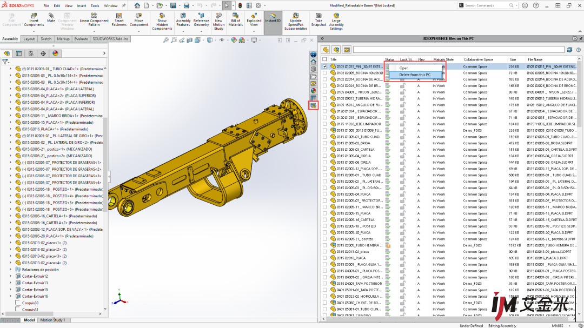Open the Insert Components dropdown arrow
Viewport: 584px width, 328px height.
(x=34, y=31)
